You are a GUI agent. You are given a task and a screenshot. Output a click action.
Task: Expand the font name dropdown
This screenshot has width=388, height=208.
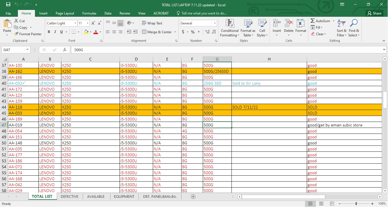click(x=75, y=23)
